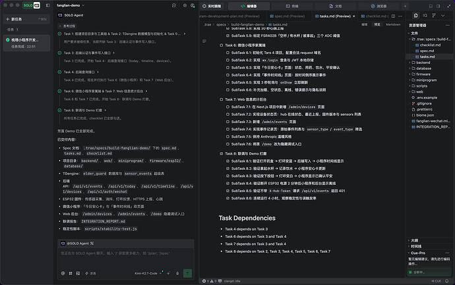Switch to the 实时跟随 tab

point(212,6)
